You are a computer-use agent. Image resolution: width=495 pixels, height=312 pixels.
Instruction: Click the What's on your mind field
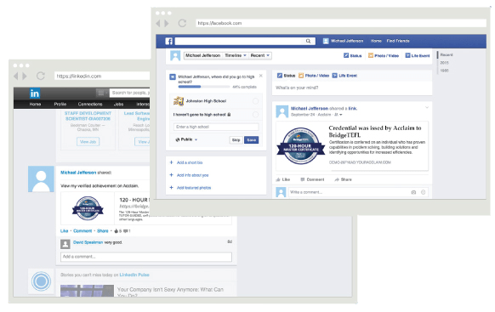coord(352,88)
